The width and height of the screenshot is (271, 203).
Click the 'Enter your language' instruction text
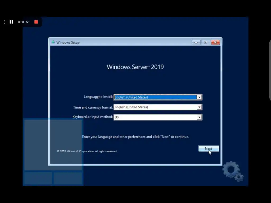tap(135, 137)
